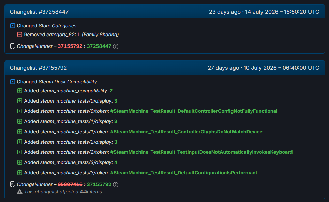The image size is (329, 202).
Task: Click plus icon beside steam_machine_tests/0/display
Action: click(20, 101)
